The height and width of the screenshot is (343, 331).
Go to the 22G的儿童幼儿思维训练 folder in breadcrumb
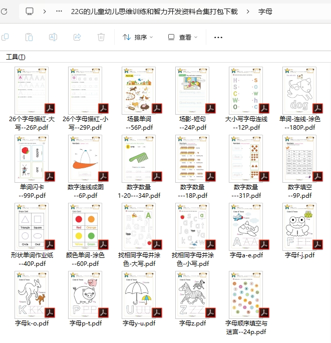pyautogui.click(x=154, y=11)
